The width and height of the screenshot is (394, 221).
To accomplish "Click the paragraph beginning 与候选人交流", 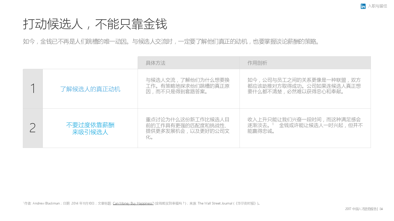I will coord(188,86).
